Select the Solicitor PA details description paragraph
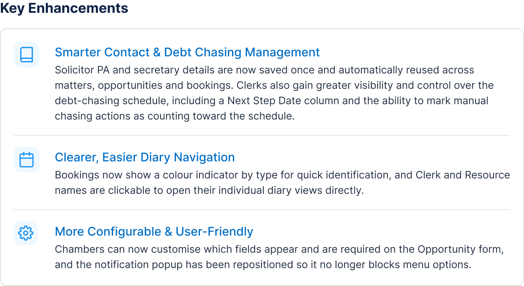The width and height of the screenshot is (524, 286). (x=274, y=93)
